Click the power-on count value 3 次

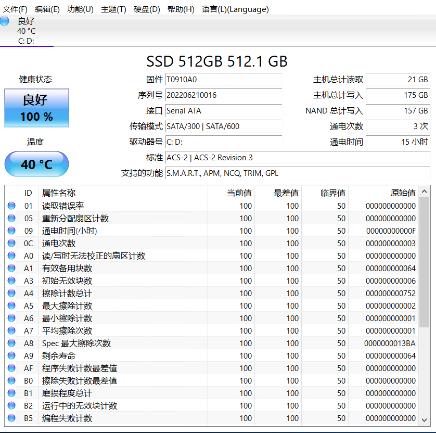(x=398, y=126)
